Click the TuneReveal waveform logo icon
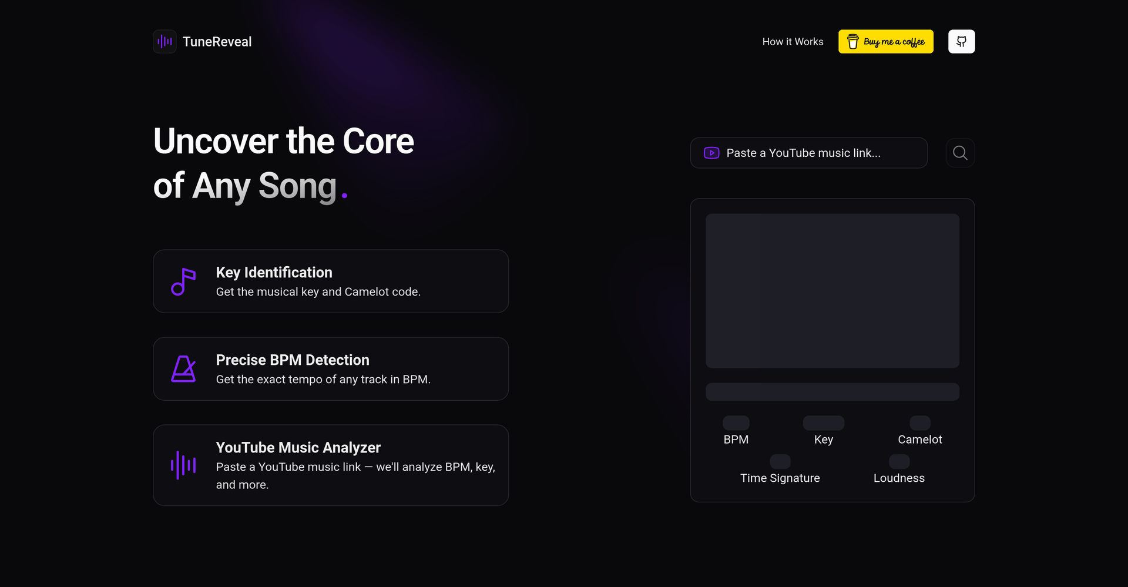This screenshot has height=587, width=1128. click(x=164, y=42)
